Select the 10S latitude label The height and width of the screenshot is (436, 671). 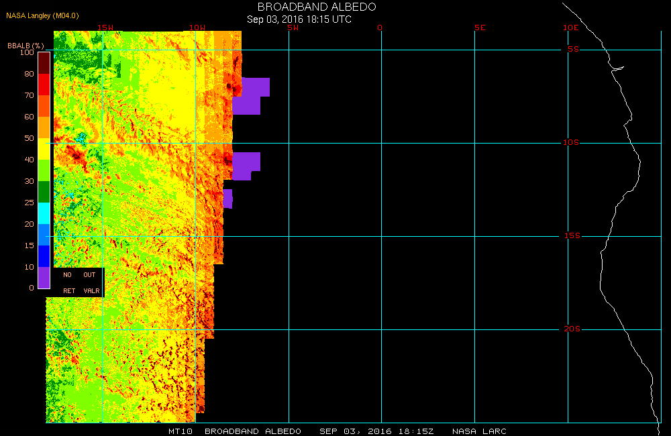pos(572,143)
